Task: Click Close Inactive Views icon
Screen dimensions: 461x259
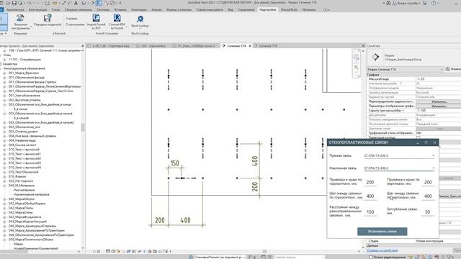Action: pos(106,3)
